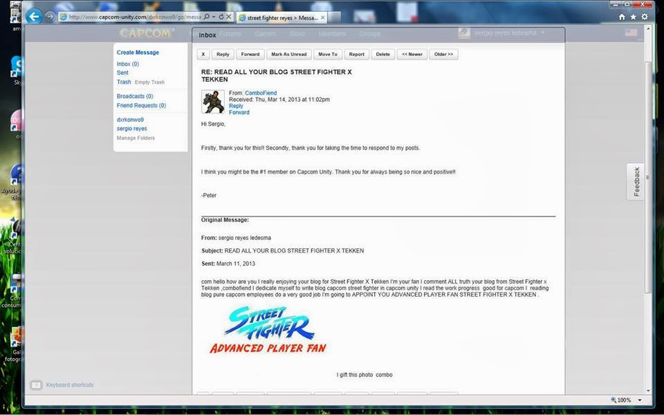Click the Delete button
The image size is (664, 415).
click(x=382, y=54)
